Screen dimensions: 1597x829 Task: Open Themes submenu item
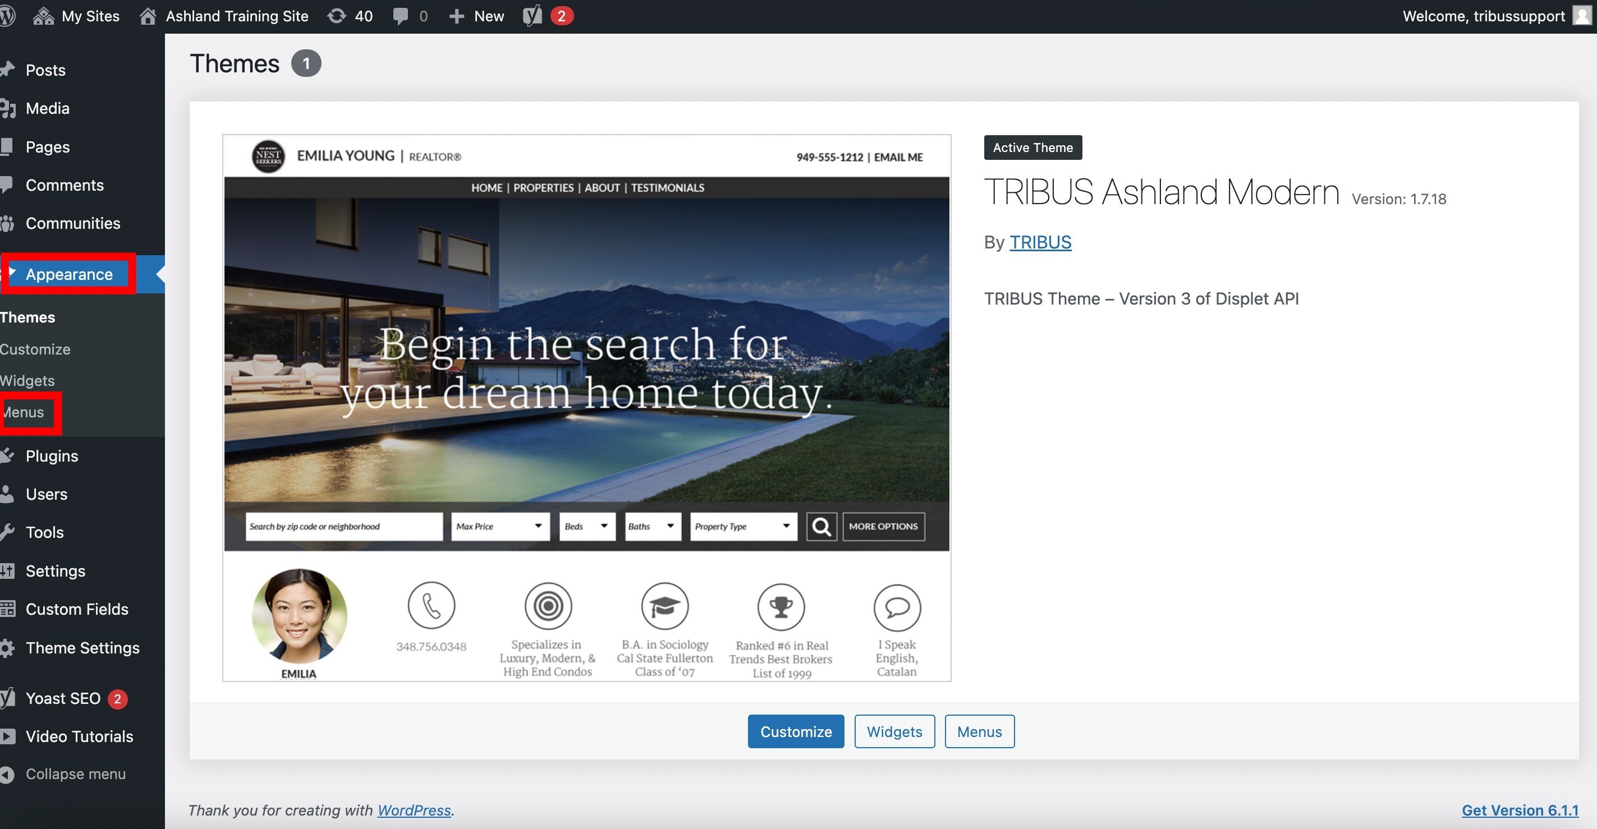(x=27, y=317)
